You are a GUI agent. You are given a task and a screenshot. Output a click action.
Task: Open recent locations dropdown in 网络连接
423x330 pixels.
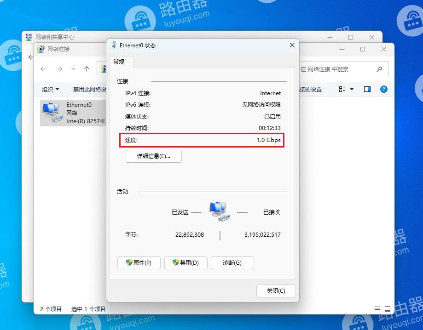(73, 69)
